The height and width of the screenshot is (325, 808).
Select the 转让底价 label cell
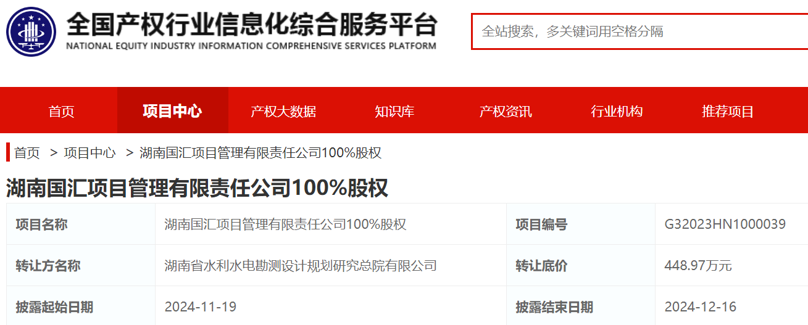coord(581,265)
